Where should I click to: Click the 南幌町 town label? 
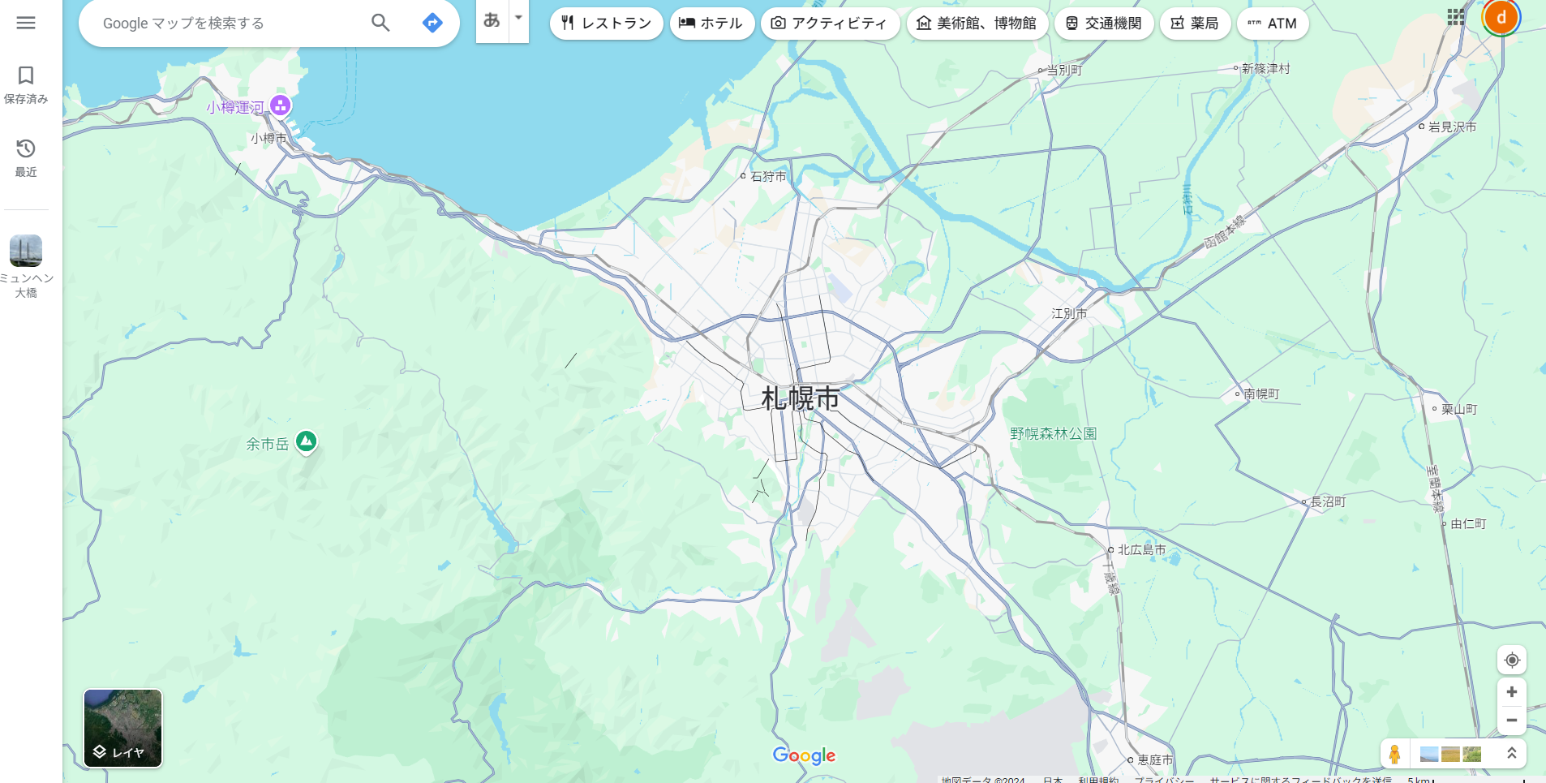click(x=1261, y=394)
